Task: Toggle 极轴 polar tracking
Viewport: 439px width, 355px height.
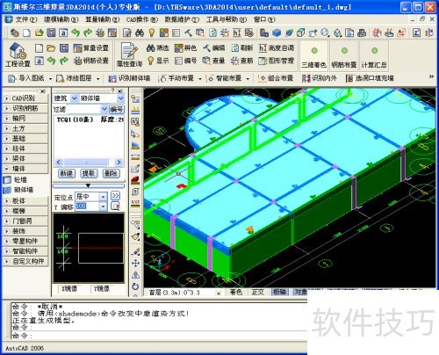Action: [x=279, y=292]
